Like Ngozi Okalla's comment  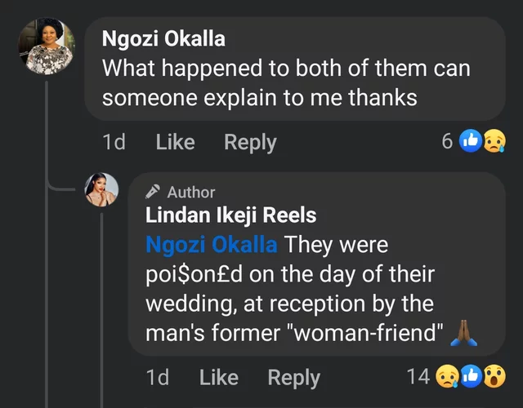click(175, 142)
